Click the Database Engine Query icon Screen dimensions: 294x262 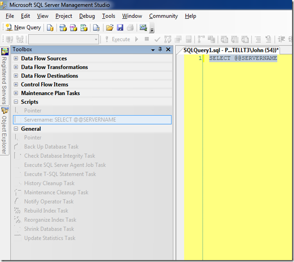(50, 28)
